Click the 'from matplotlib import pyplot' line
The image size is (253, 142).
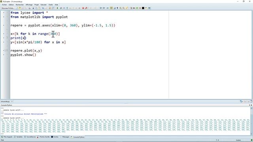tap(39, 17)
